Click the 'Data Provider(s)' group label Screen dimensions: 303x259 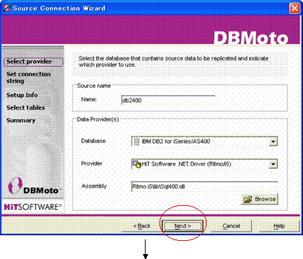click(x=98, y=119)
